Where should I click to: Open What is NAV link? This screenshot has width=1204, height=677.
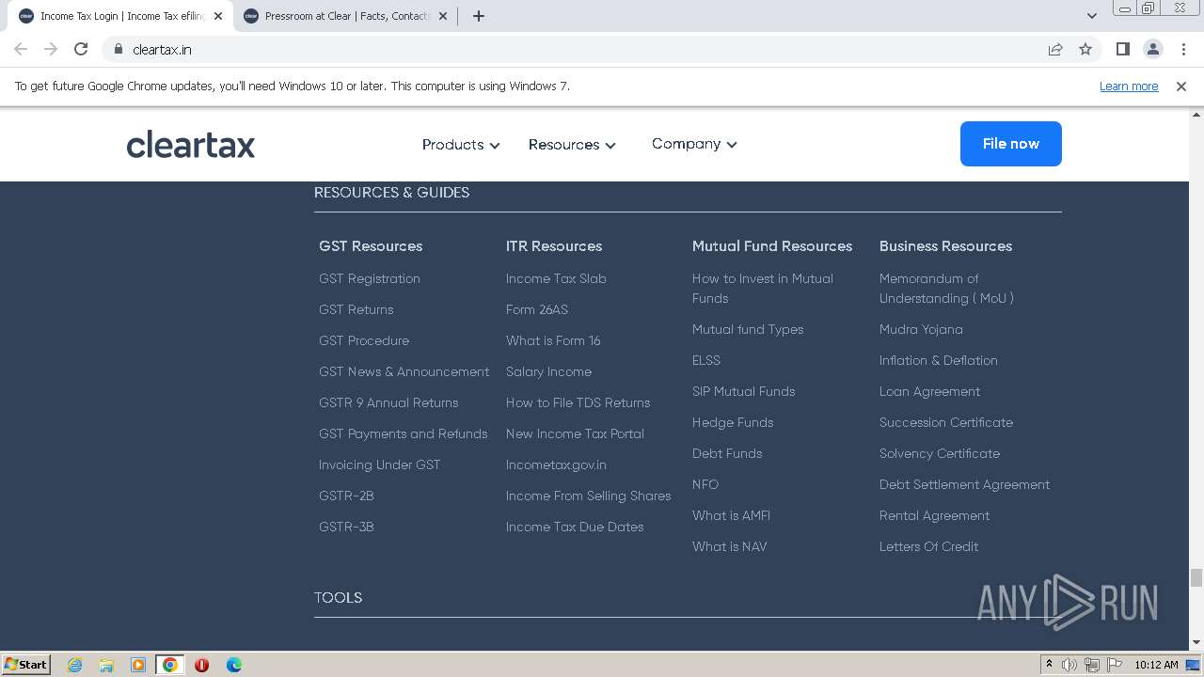730,546
